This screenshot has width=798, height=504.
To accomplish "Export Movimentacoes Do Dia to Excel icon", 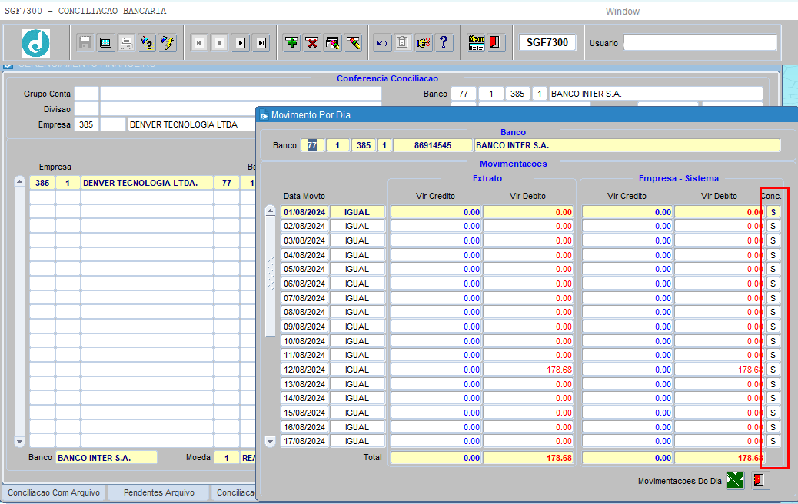I will point(736,480).
